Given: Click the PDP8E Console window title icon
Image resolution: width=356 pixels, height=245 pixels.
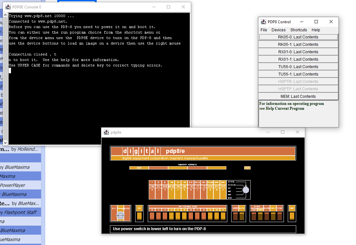Looking at the screenshot, I should [8, 7].
